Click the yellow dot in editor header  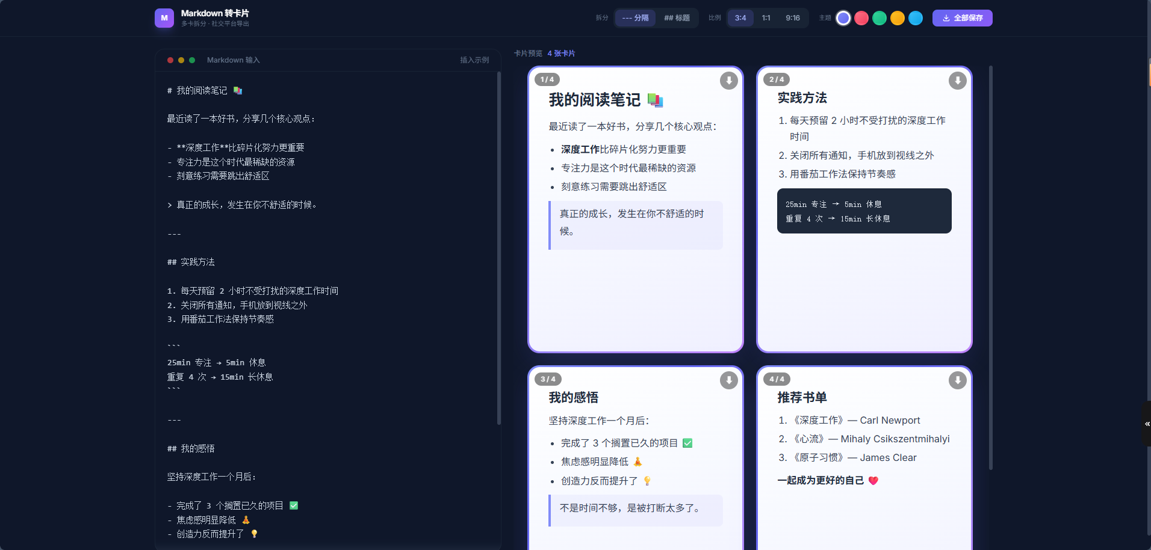click(181, 60)
